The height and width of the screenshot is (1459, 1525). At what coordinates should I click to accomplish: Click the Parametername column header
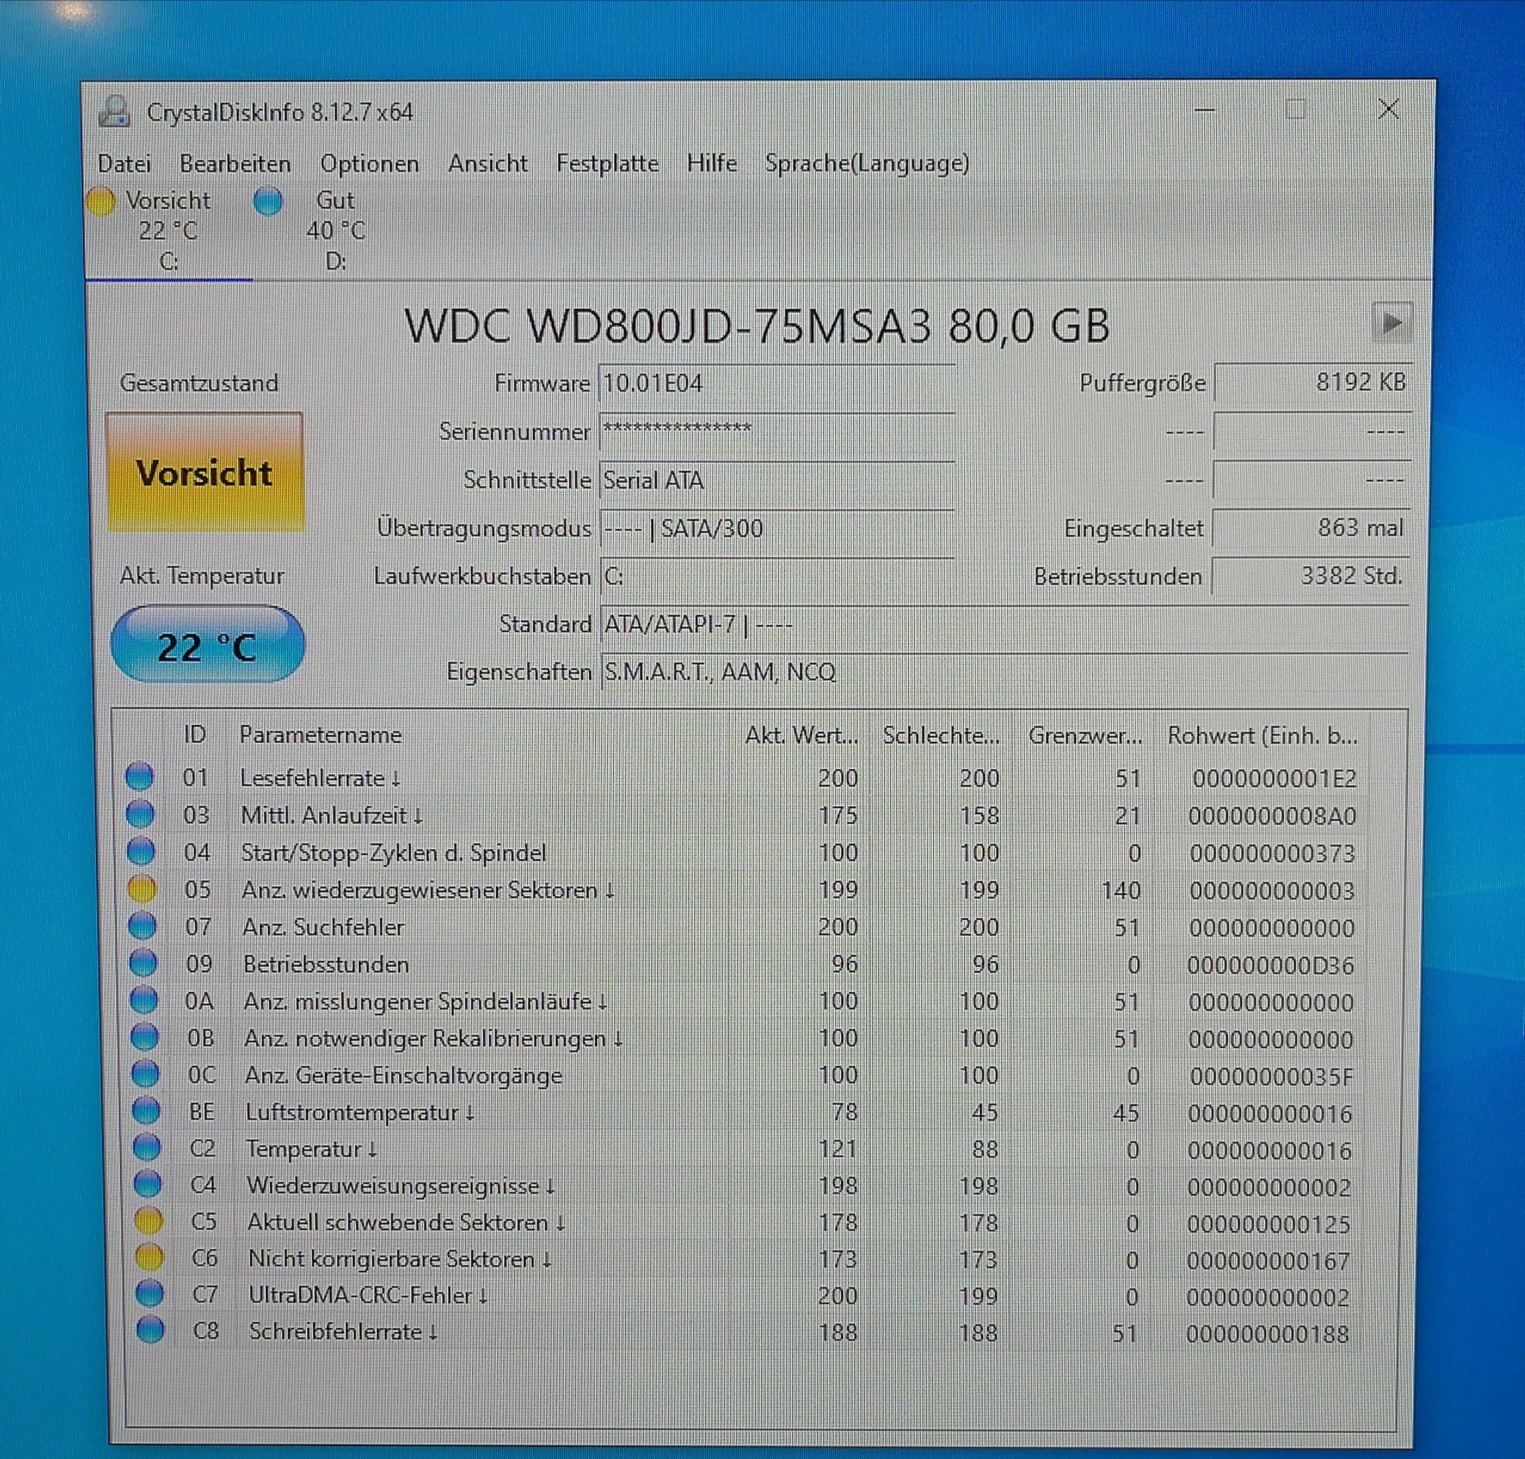321,735
